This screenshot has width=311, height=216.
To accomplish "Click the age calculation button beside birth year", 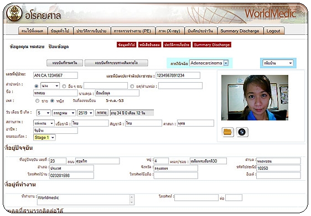I will pyautogui.click(x=102, y=113).
